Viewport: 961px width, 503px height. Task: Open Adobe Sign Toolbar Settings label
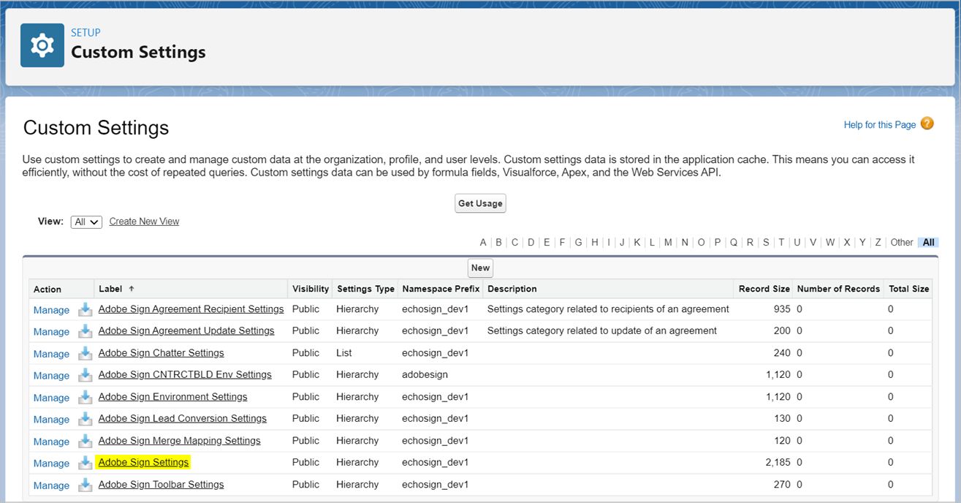[162, 484]
